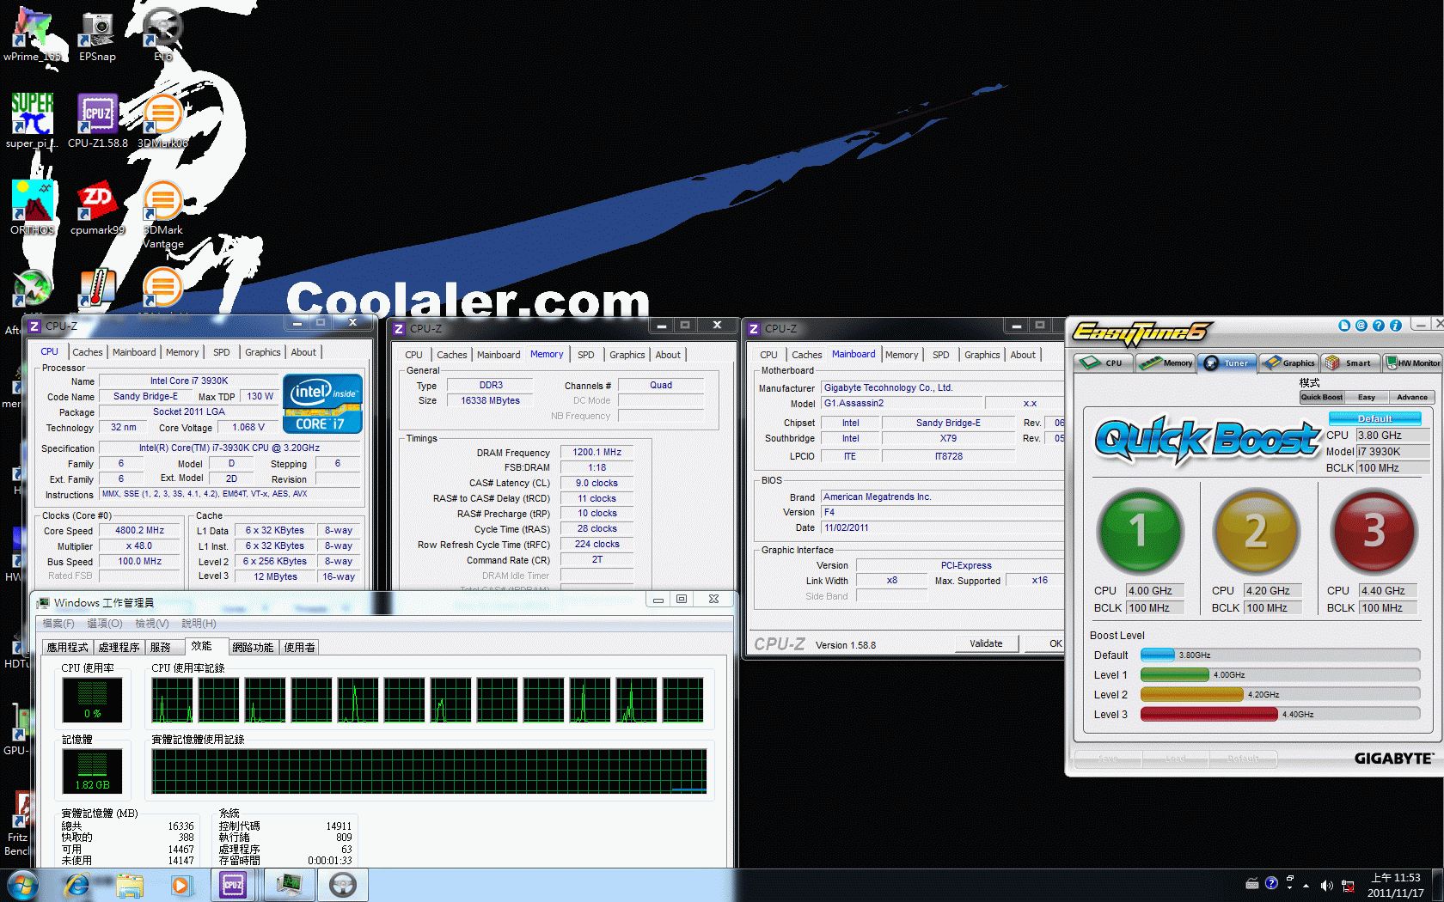
Task: Click the Level 3 4.40GHz boost bar
Action: pyautogui.click(x=1280, y=714)
